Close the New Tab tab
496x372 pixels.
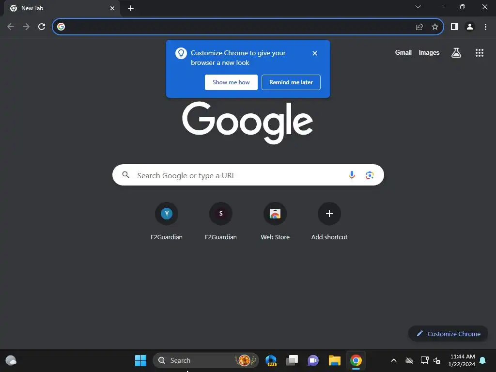(112, 8)
